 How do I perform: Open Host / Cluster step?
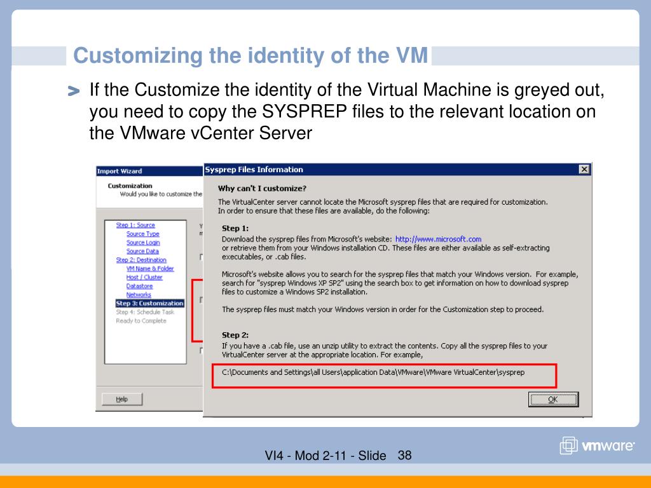[x=144, y=277]
